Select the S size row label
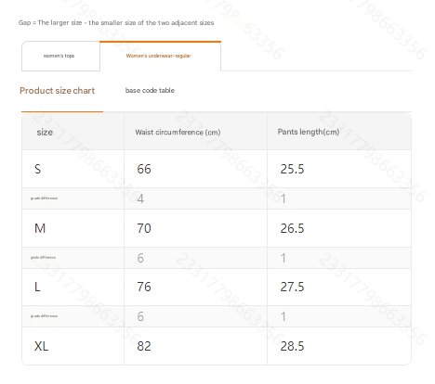 click(x=37, y=169)
